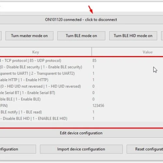
Task: Select the PIN value 123456
Action: click(x=98, y=106)
